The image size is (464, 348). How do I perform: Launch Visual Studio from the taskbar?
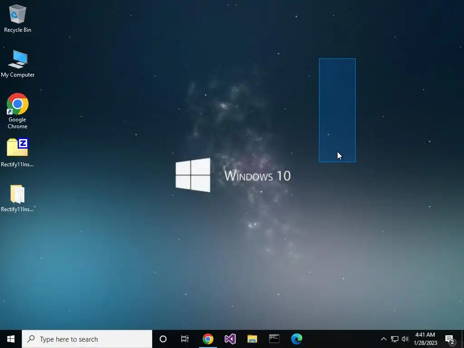[x=230, y=339]
